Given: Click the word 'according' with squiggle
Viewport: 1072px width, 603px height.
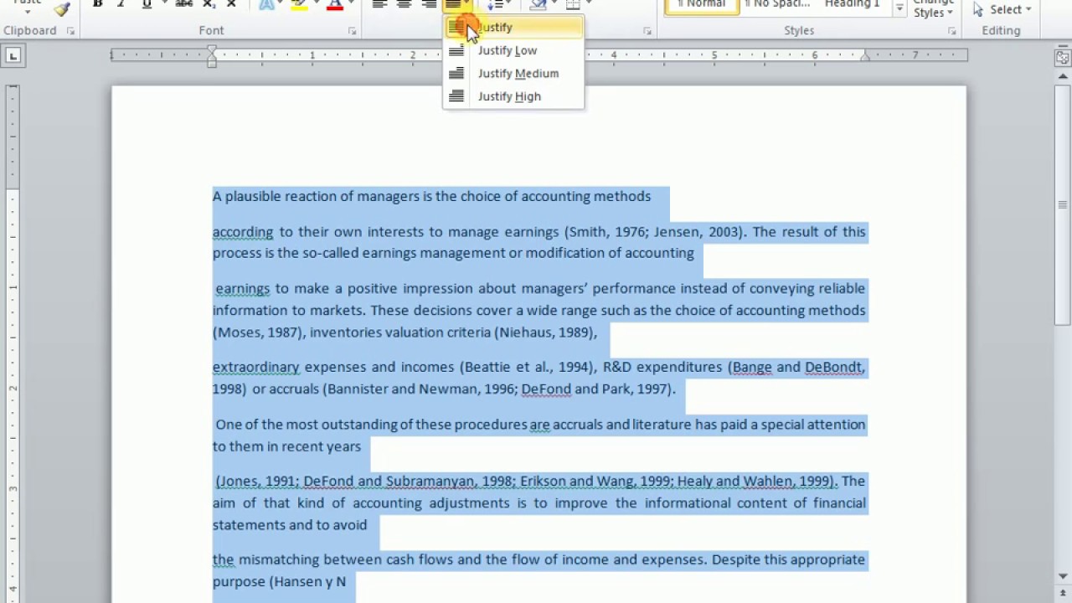Looking at the screenshot, I should tap(243, 232).
